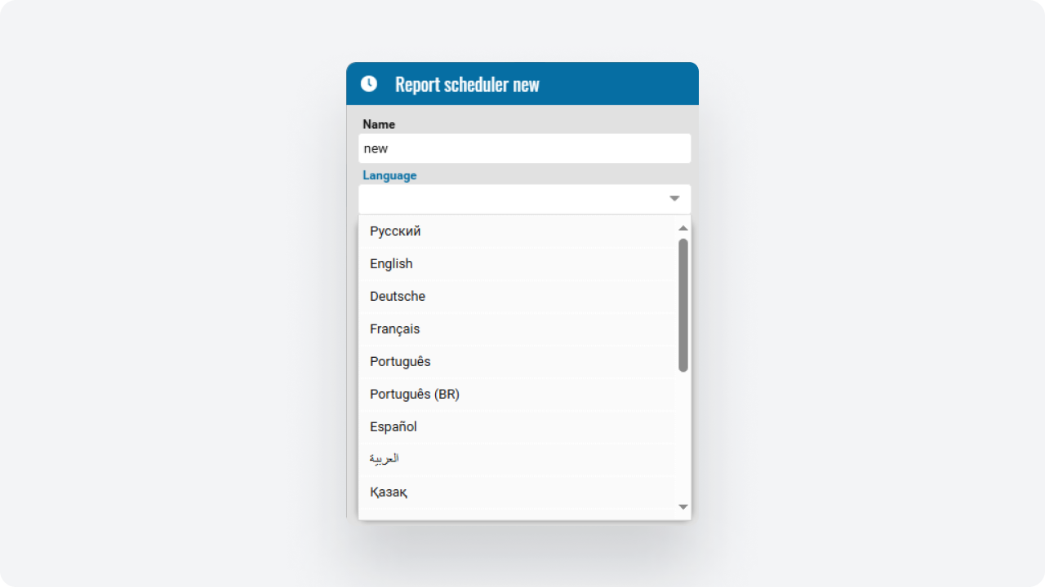Click the Language field label
Screen dimensions: 1045x587
click(x=389, y=175)
